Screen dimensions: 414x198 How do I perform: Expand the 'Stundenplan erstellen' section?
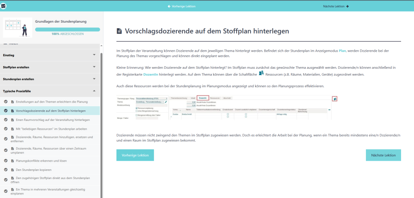pyautogui.click(x=94, y=79)
